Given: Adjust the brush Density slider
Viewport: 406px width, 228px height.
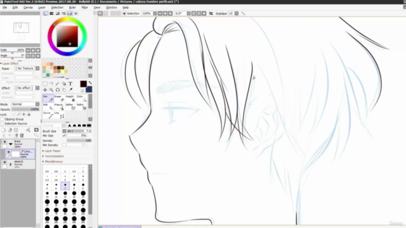Looking at the screenshot, I should pyautogui.click(x=79, y=141).
